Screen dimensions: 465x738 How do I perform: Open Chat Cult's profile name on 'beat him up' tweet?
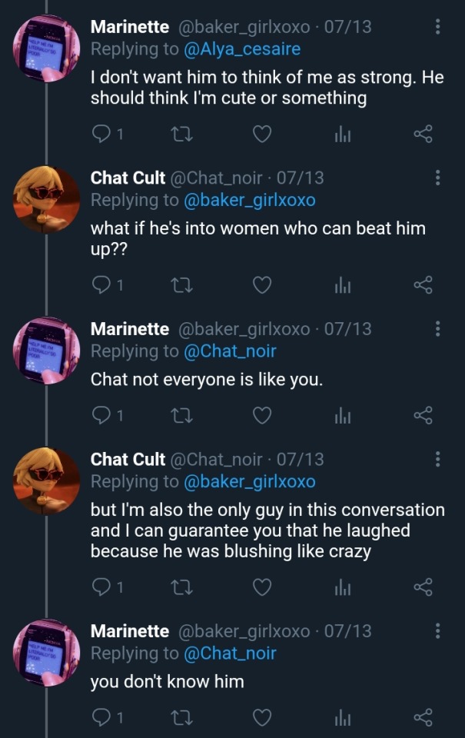pos(128,178)
